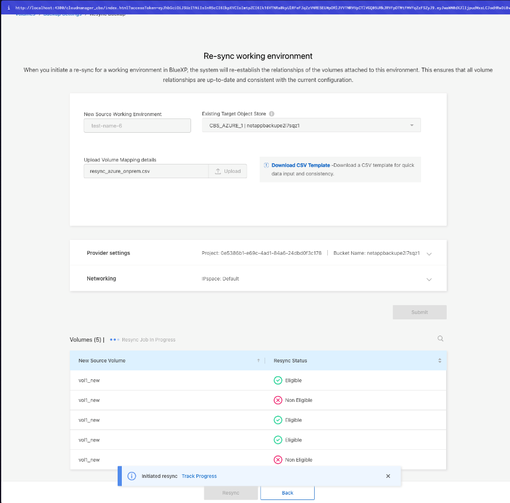
Task: Click the Upload button
Action: coord(228,171)
